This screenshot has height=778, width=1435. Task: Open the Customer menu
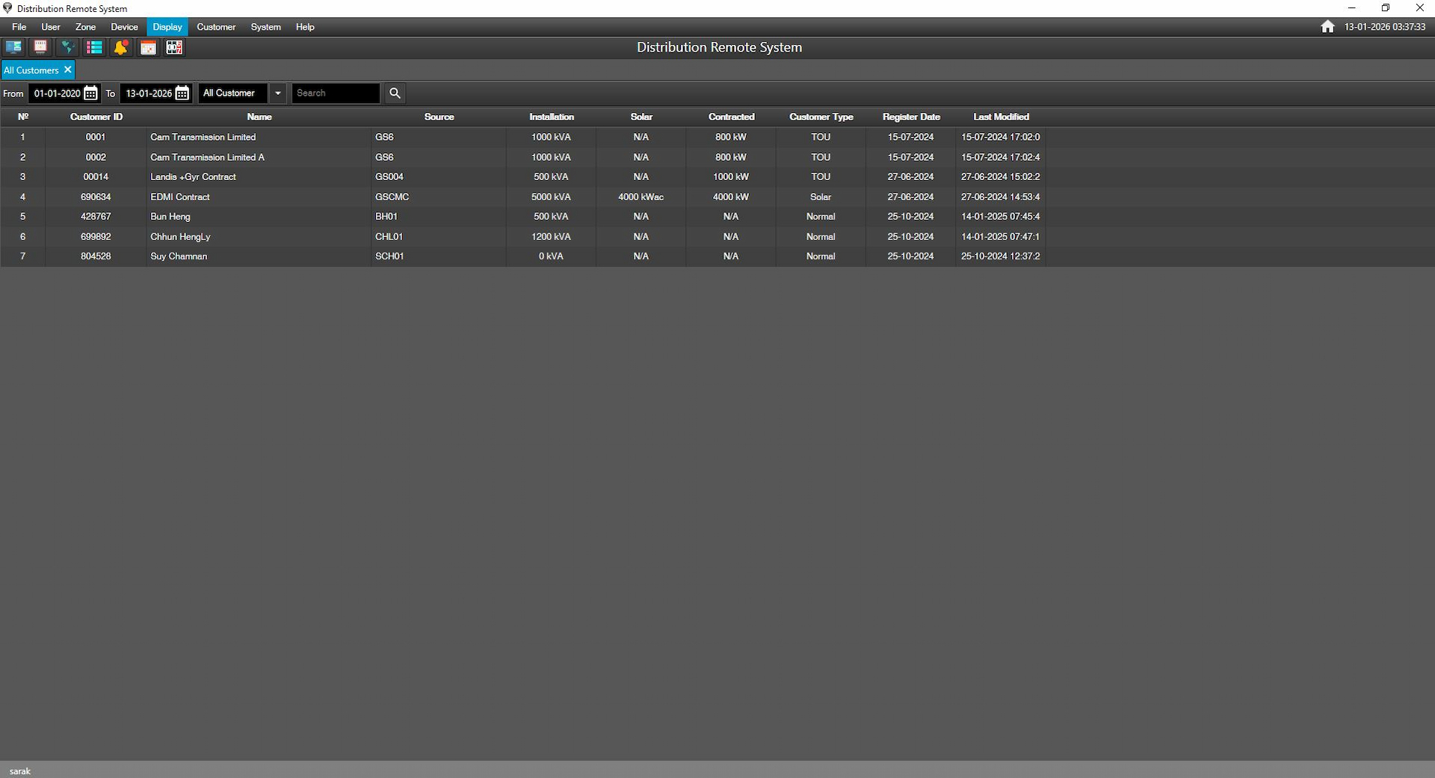coord(216,27)
